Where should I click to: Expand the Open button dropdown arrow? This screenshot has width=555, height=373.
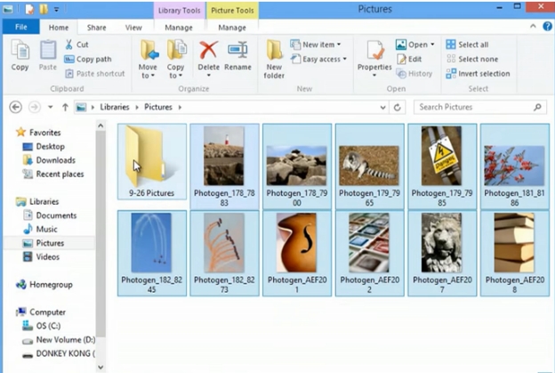[x=432, y=45]
